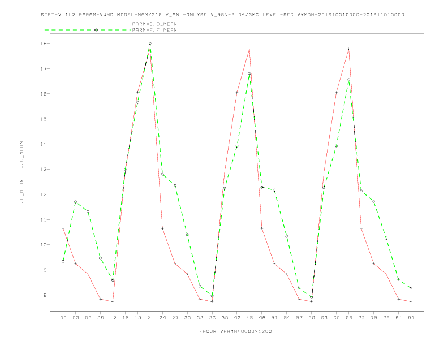Select the red plus marker in the legend
The height and width of the screenshot is (346, 448).
(x=96, y=24)
